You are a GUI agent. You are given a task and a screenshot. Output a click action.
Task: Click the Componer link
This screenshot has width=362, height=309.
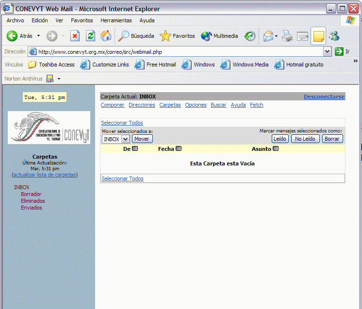point(113,105)
